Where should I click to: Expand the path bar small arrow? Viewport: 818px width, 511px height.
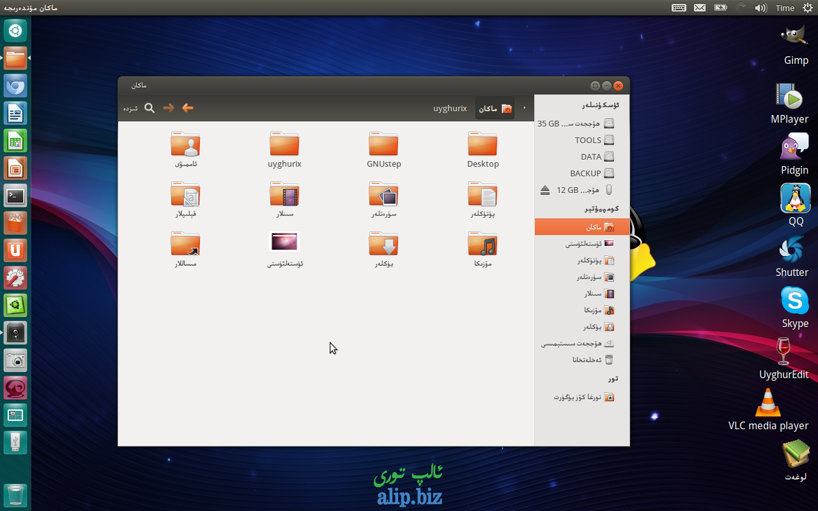[x=525, y=109]
